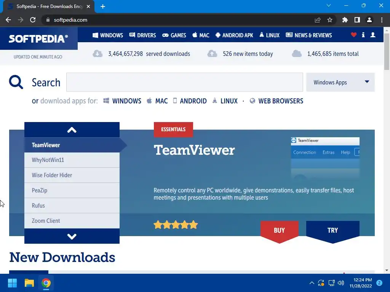Move the featured list down with the down chevron
The width and height of the screenshot is (390, 292).
click(72, 236)
